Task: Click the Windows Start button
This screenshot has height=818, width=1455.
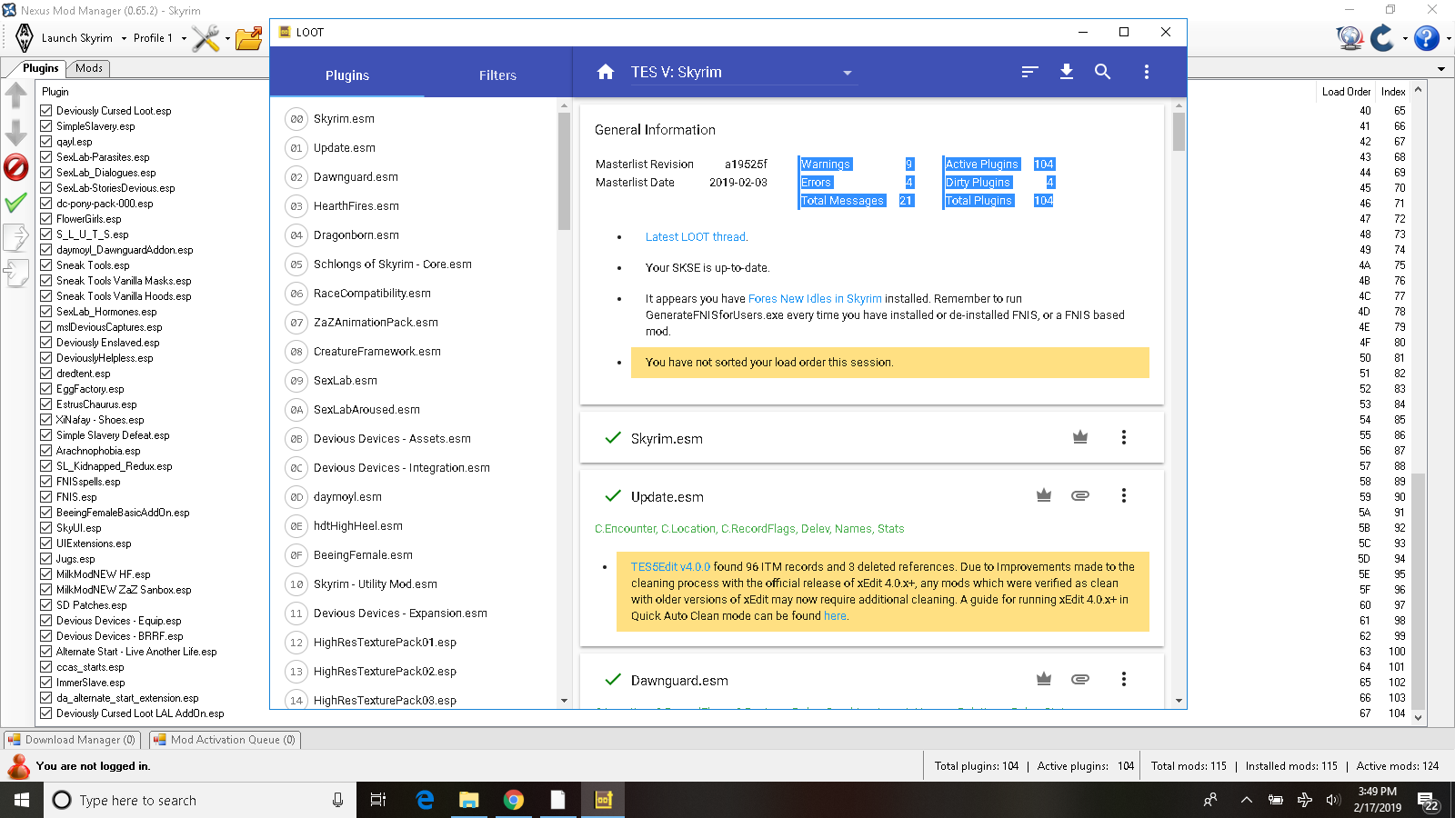Action: [x=22, y=800]
